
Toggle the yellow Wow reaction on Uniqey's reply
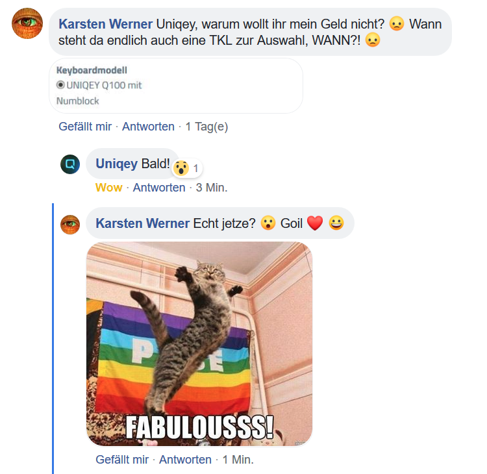click(x=108, y=188)
